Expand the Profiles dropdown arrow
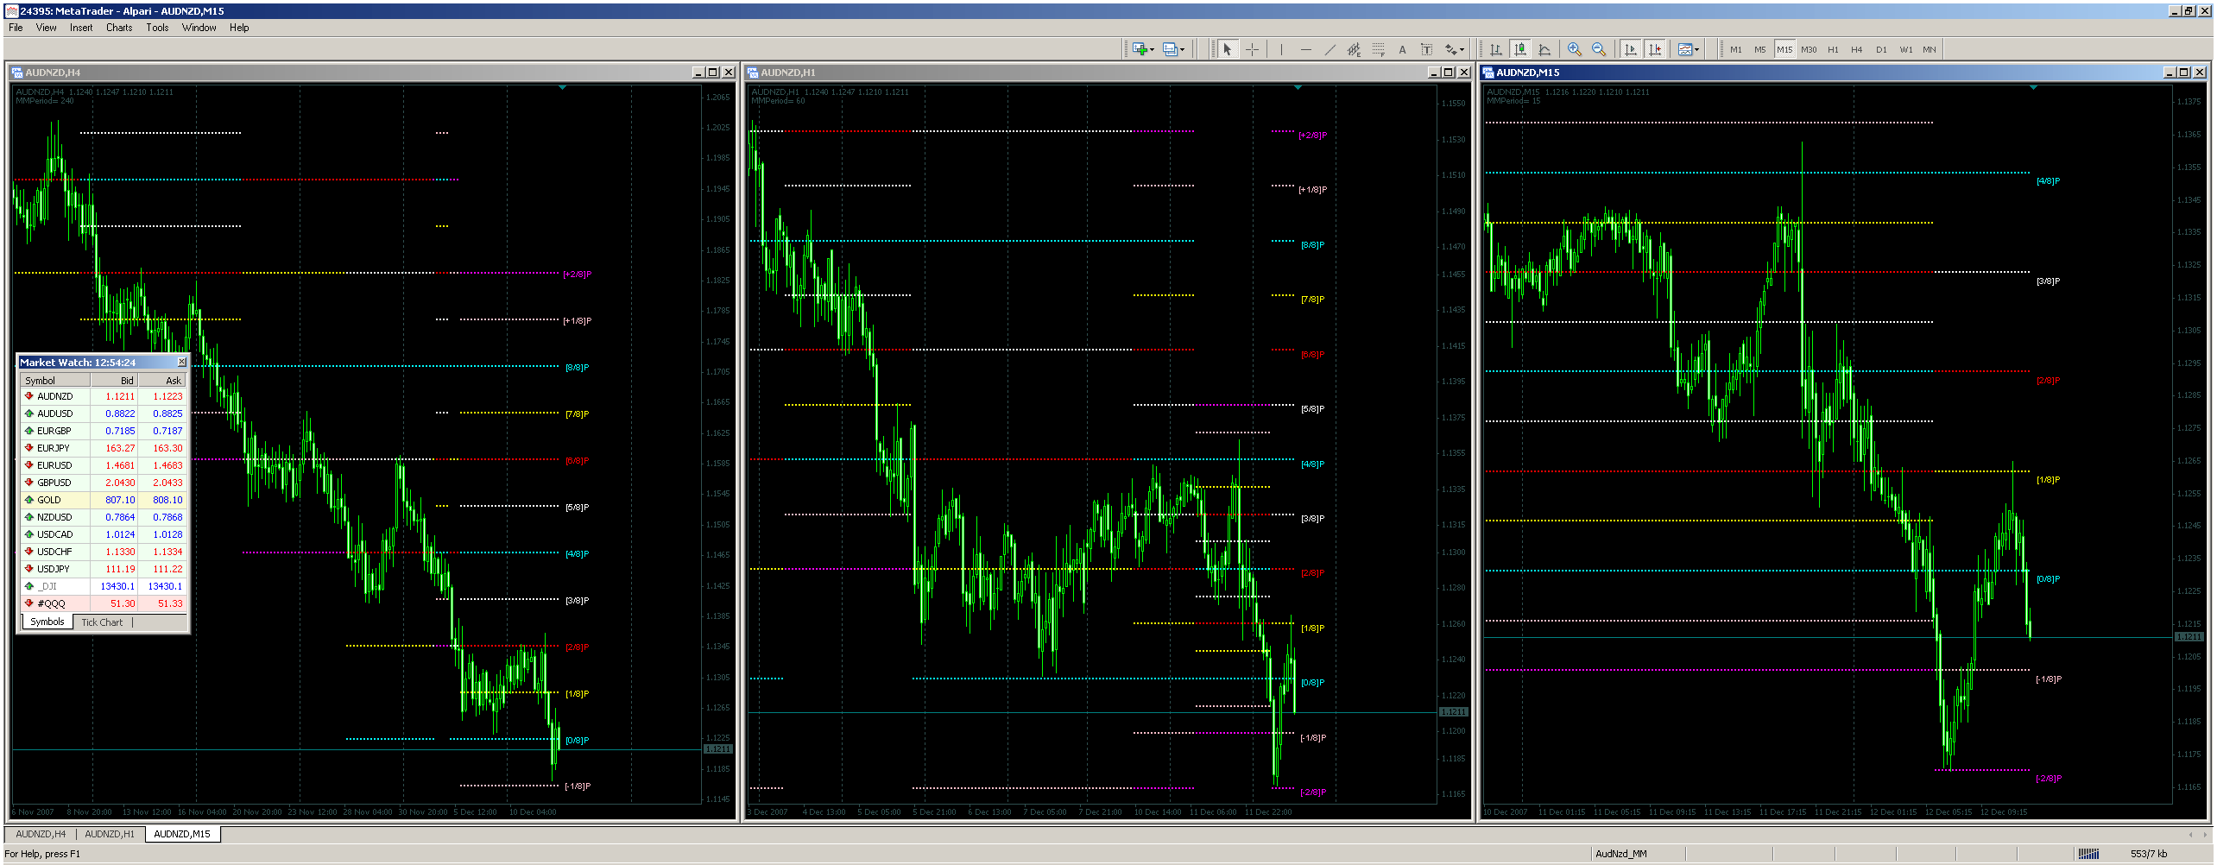 (1182, 49)
